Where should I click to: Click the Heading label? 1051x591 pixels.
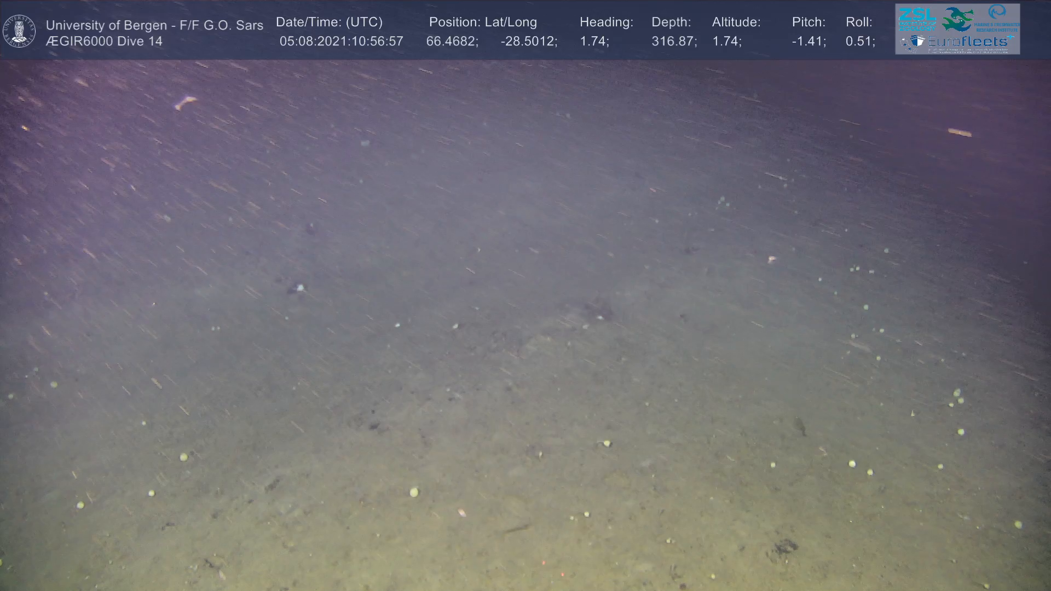click(x=606, y=22)
